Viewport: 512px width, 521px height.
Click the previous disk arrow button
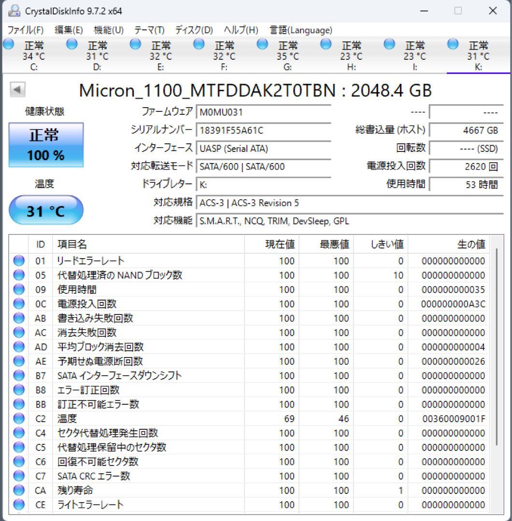17,89
